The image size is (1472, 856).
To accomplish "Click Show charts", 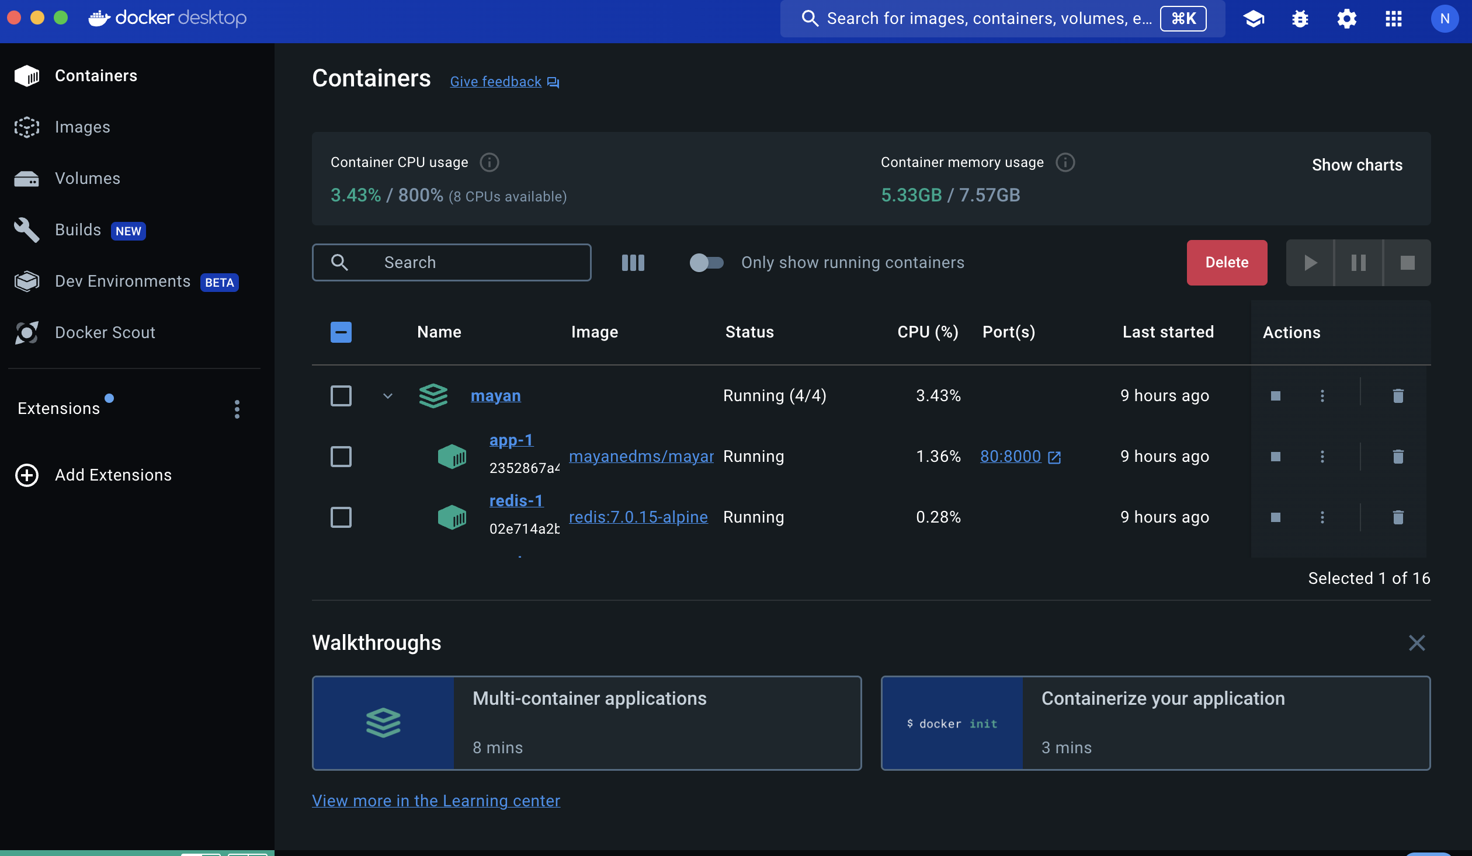I will [1357, 165].
